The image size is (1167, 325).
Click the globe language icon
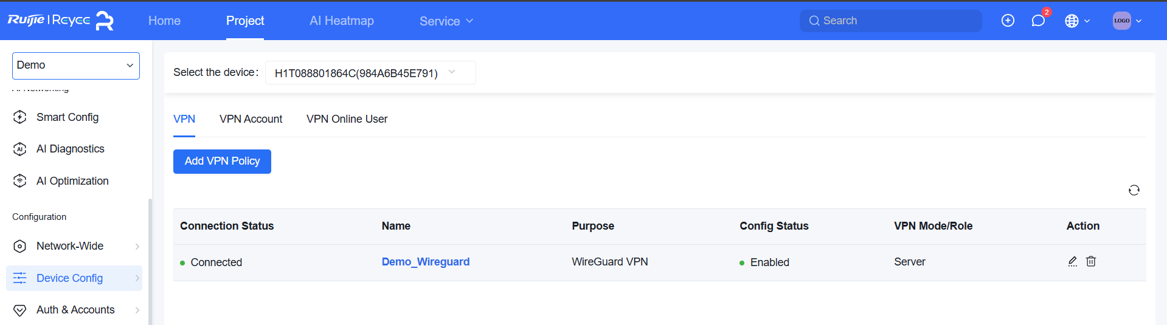[x=1072, y=21]
